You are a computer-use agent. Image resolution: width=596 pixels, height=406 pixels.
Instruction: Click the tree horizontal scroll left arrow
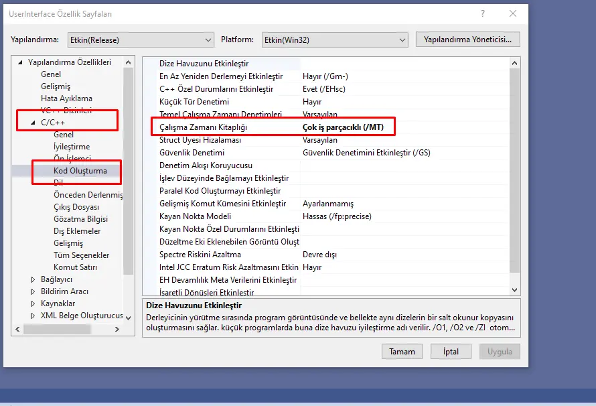pyautogui.click(x=17, y=329)
